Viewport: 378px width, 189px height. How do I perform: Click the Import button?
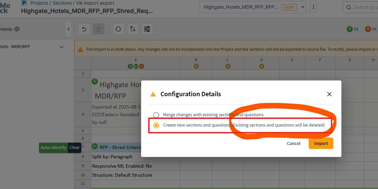[321, 143]
